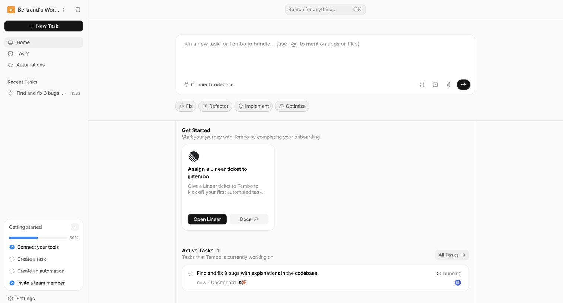Image resolution: width=563 pixels, height=303 pixels.
Task: Open task settings sliders icon
Action: (x=422, y=85)
